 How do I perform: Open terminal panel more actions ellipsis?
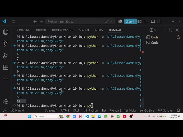coord(161,30)
